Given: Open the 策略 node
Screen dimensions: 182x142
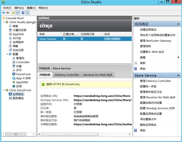Looking at the screenshot, I should point(15,46).
